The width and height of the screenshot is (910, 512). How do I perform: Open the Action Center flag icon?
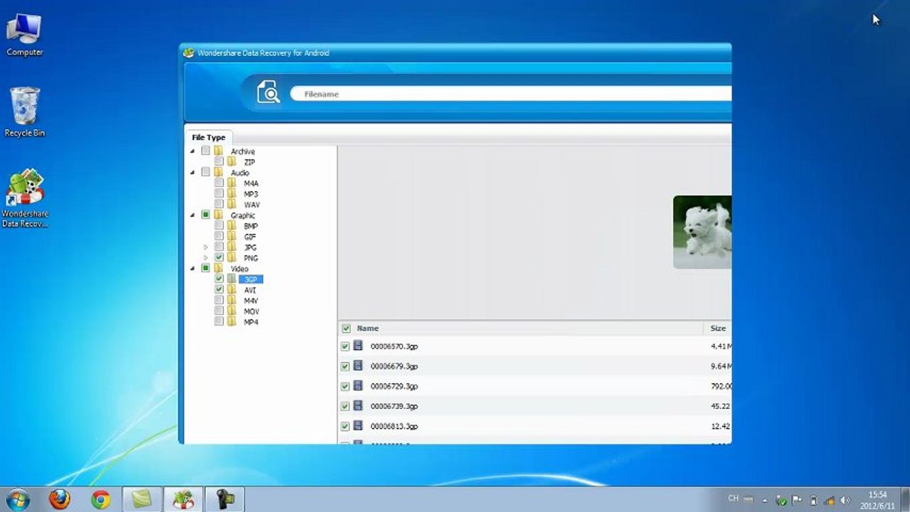tap(798, 500)
